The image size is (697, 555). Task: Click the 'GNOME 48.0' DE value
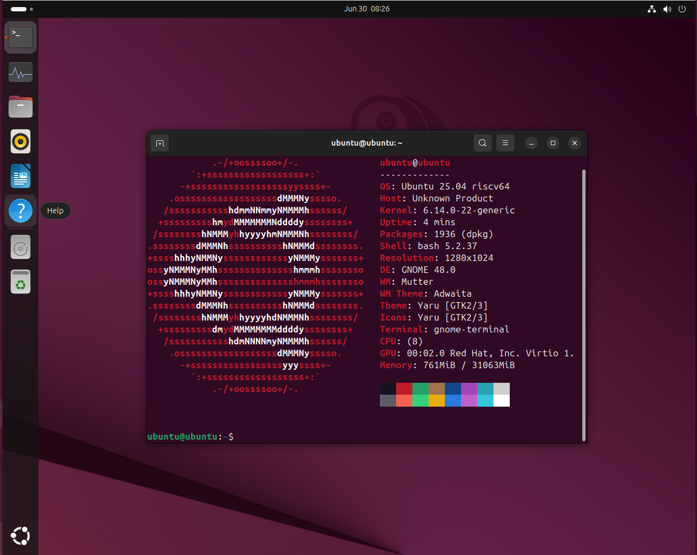(429, 270)
